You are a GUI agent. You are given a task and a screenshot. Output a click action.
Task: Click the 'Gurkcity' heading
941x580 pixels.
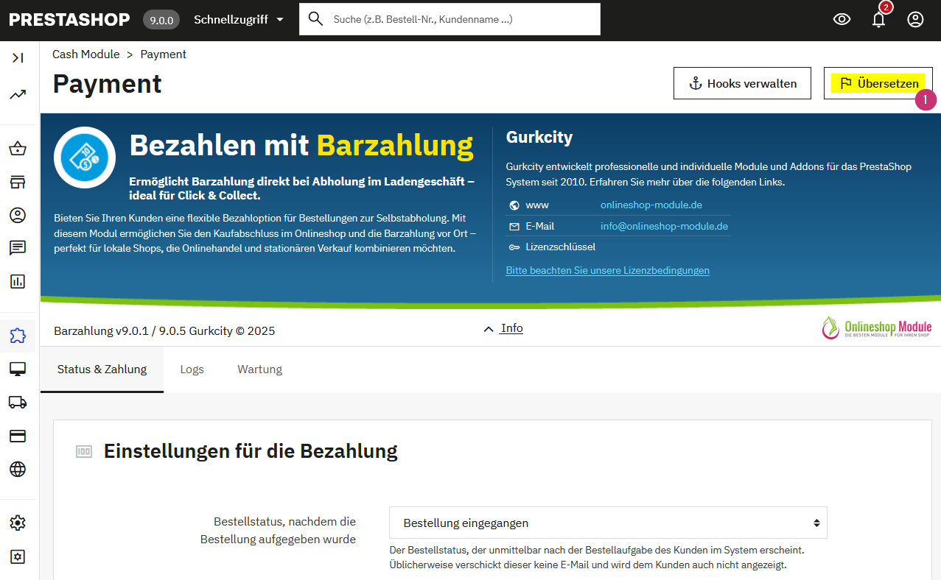tap(539, 137)
